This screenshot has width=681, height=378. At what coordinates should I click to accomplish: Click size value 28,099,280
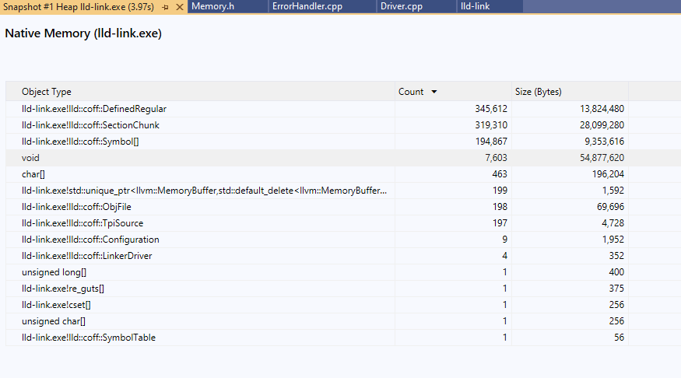[x=602, y=125]
